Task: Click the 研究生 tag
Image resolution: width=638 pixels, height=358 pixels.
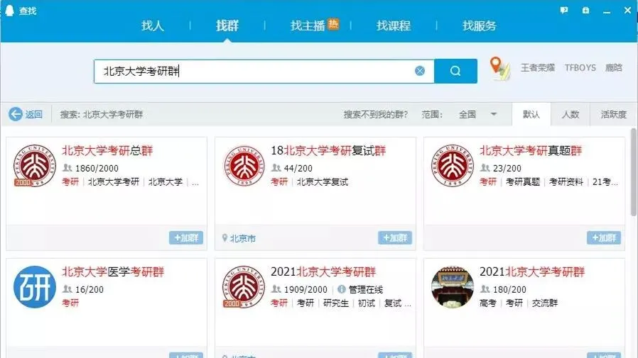Action: [336, 303]
